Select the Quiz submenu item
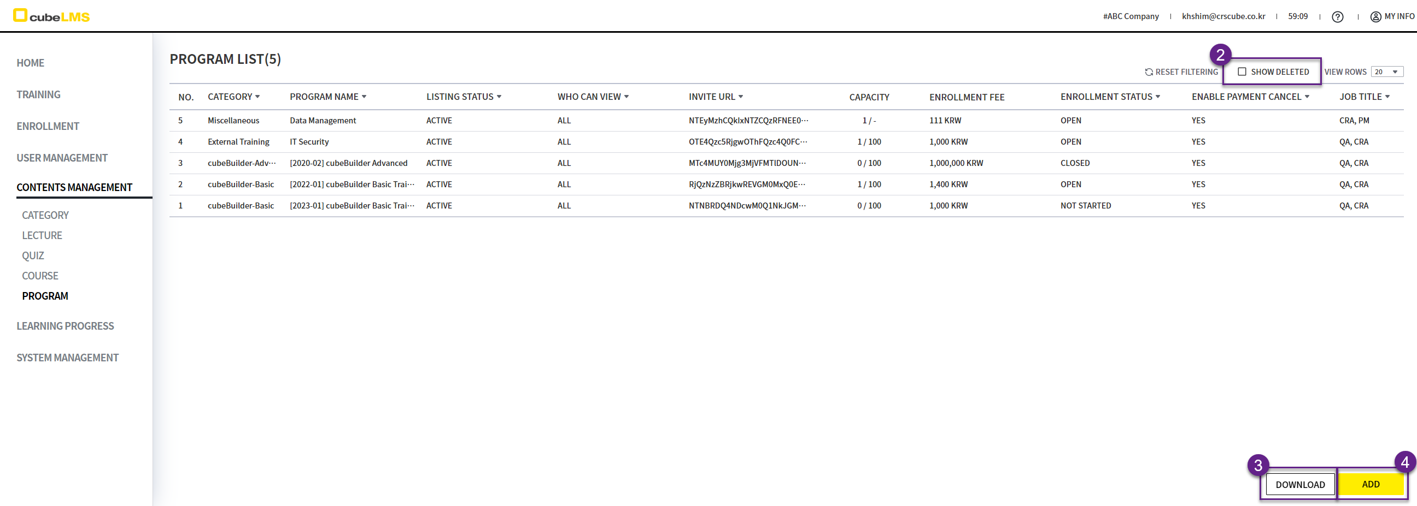The height and width of the screenshot is (506, 1417). coord(33,255)
